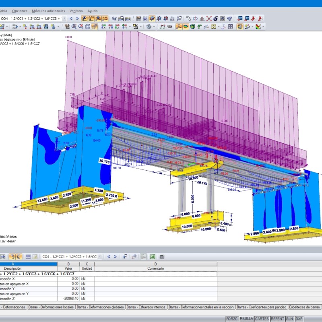Expand the top CO4 load combination dropdown

coord(64,19)
